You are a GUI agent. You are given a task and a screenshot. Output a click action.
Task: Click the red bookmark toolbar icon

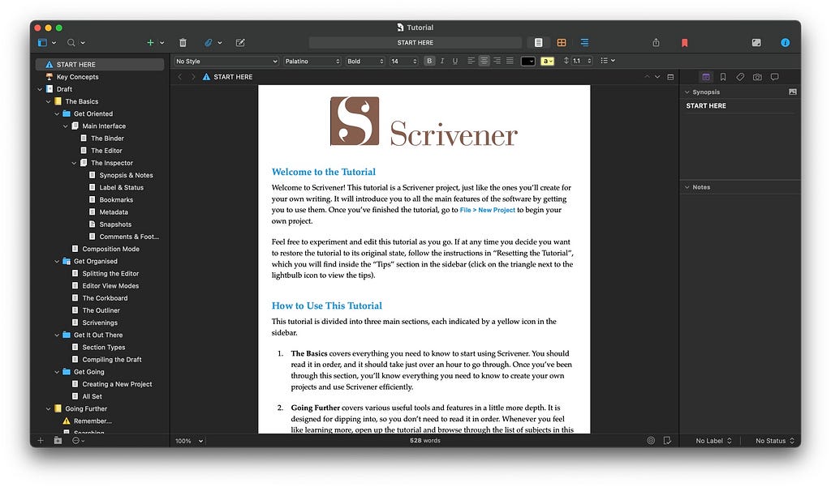pyautogui.click(x=684, y=43)
